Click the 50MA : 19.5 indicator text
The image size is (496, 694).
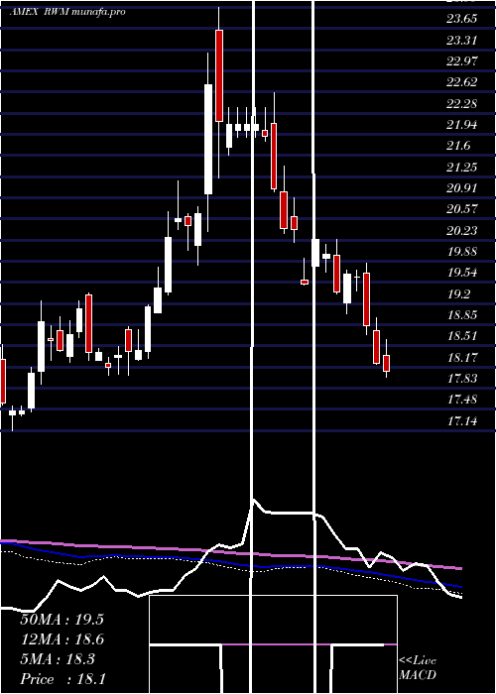pos(62,620)
